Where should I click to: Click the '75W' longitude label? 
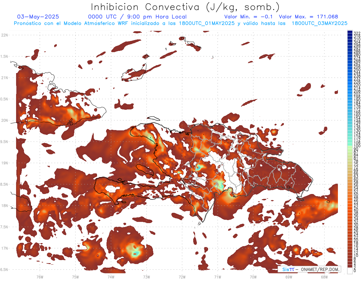76,276
